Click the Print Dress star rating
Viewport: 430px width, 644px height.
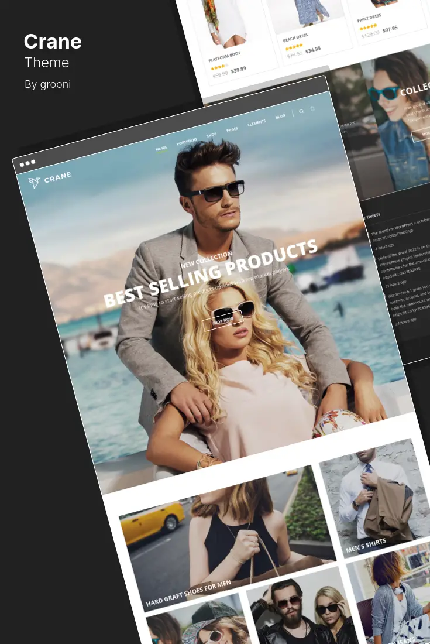(x=368, y=27)
